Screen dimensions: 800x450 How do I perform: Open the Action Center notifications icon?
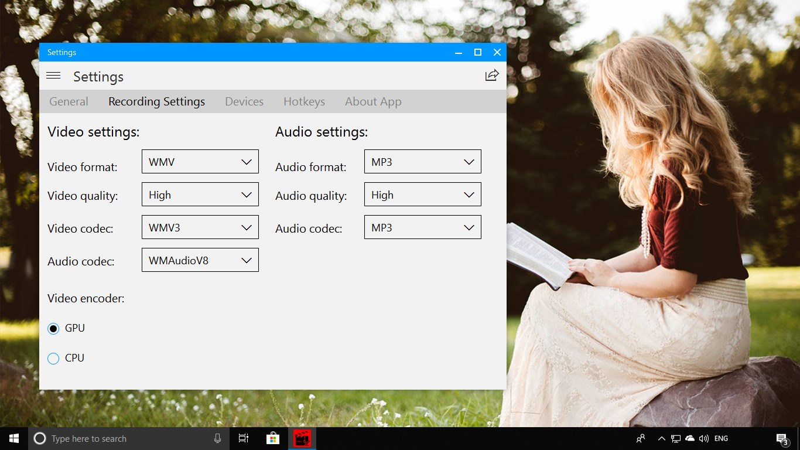coord(782,439)
